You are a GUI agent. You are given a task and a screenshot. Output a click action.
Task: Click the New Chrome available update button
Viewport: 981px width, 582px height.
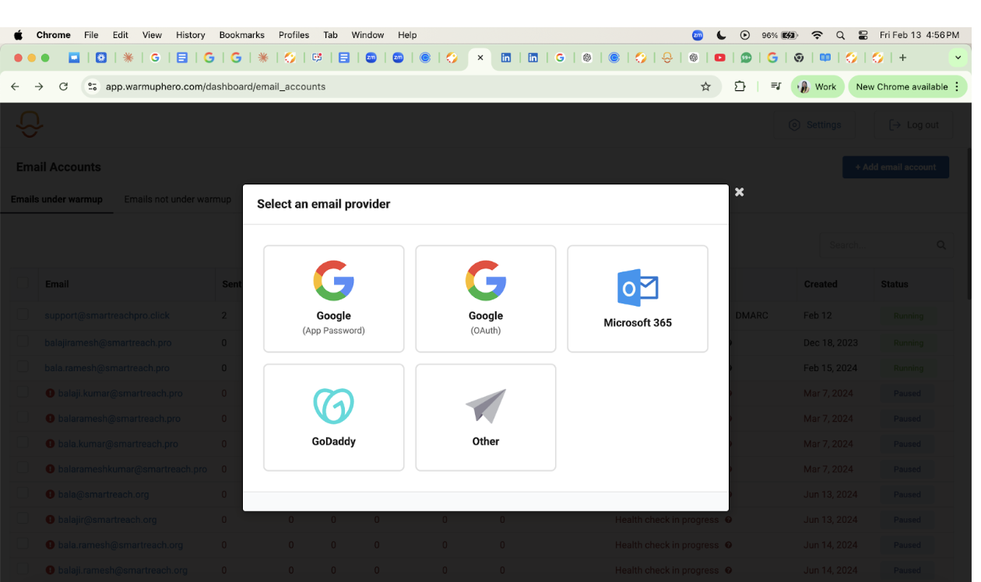908,86
